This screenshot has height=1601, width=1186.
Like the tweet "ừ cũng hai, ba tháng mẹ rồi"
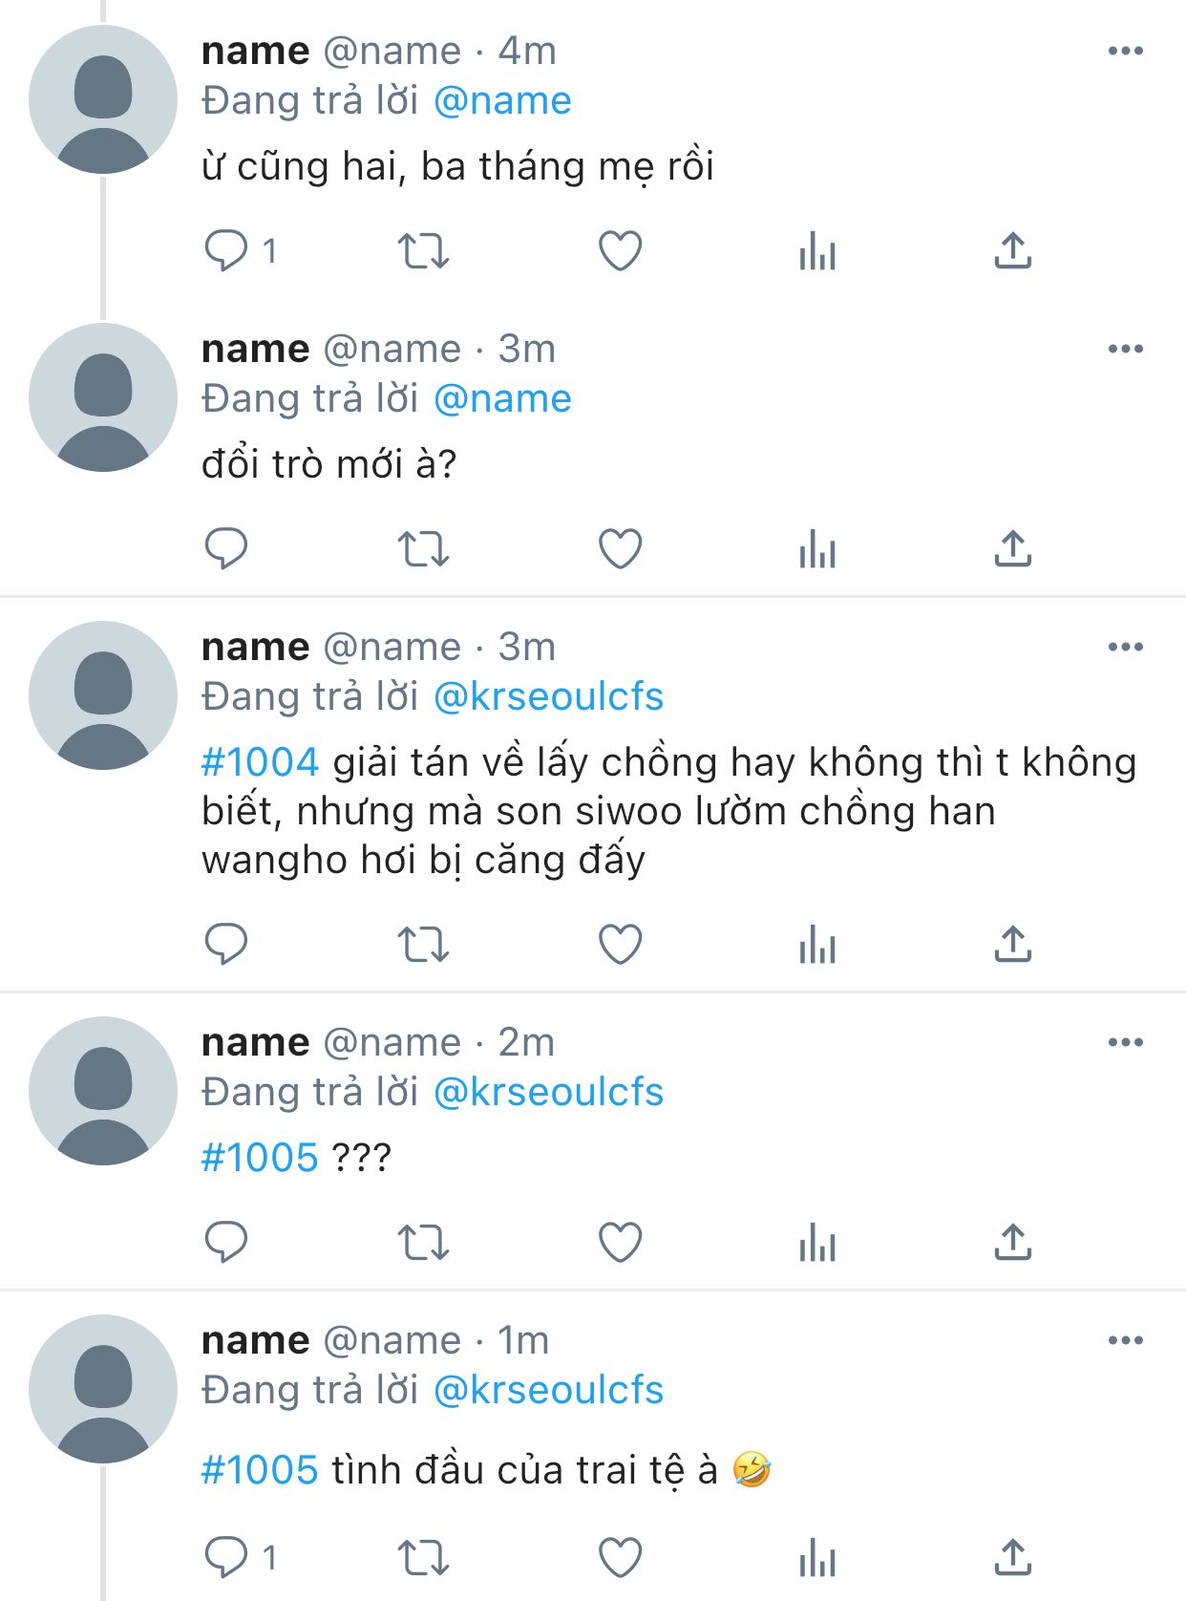coord(620,251)
